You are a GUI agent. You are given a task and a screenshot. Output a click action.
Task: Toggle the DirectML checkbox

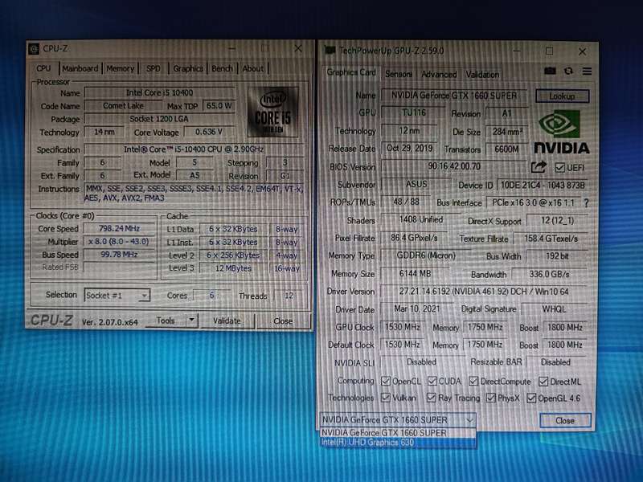543,382
